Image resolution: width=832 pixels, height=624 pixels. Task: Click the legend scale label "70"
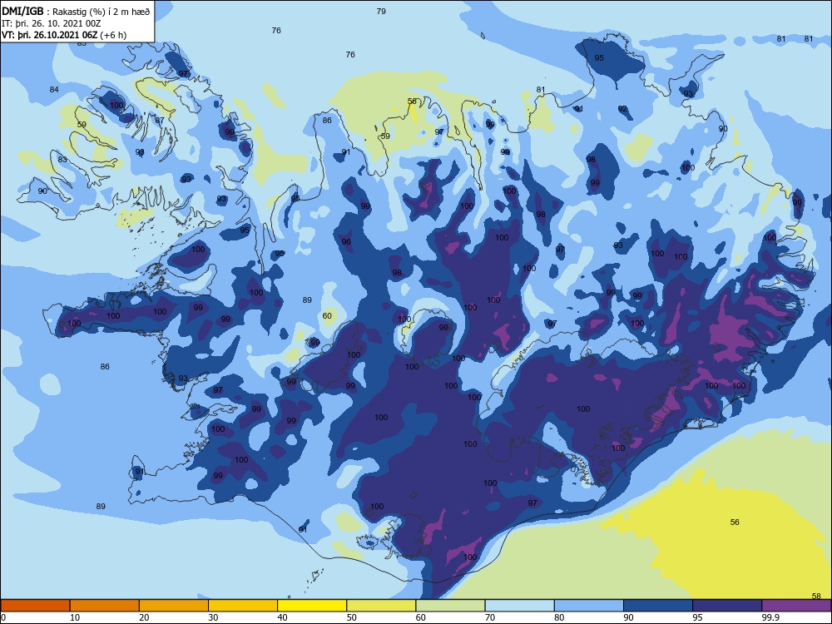(x=490, y=617)
